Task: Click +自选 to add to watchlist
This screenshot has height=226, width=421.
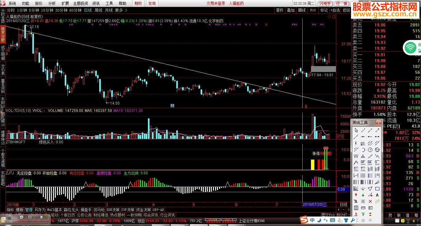Action: pyautogui.click(x=335, y=10)
